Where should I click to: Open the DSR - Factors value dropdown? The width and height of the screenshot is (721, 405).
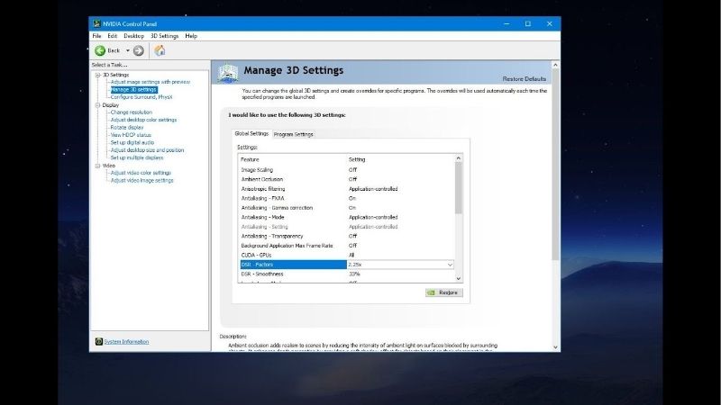pyautogui.click(x=450, y=265)
